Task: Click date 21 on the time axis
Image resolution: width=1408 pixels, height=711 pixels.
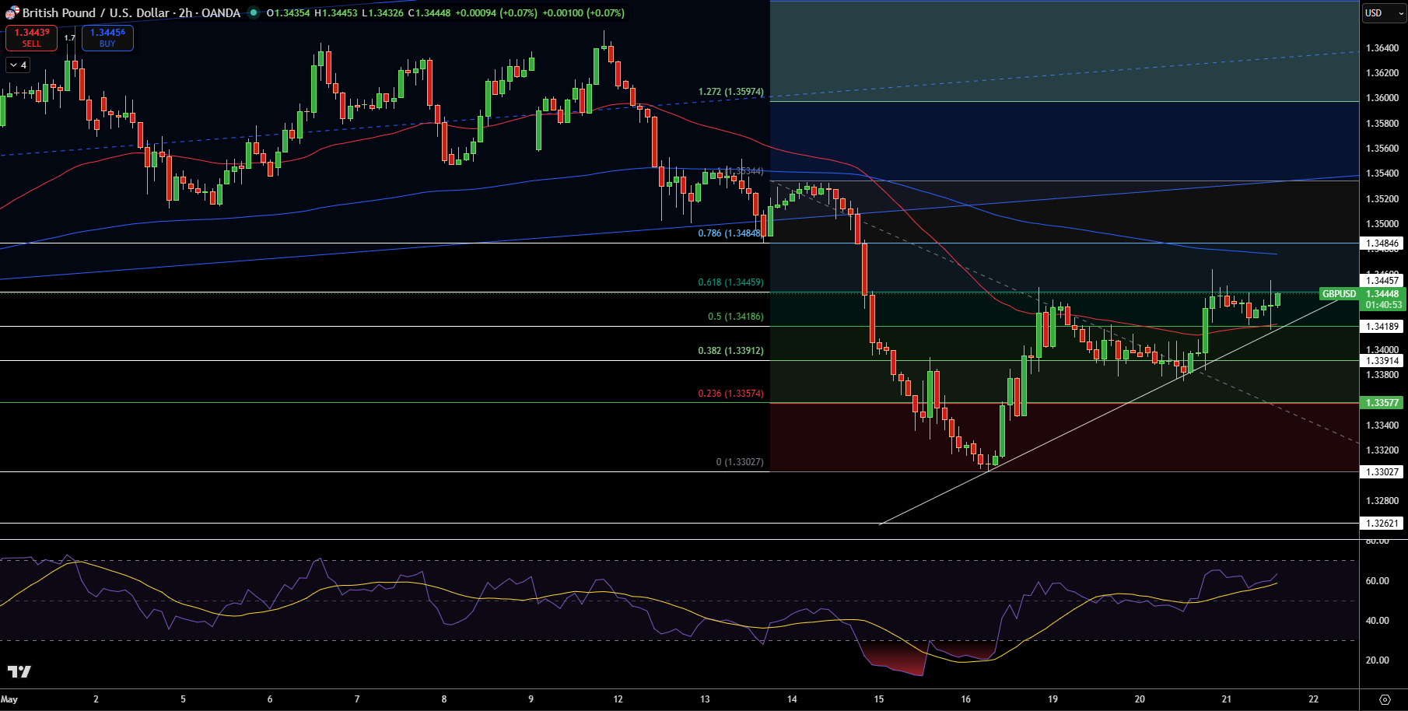Action: [x=1226, y=699]
